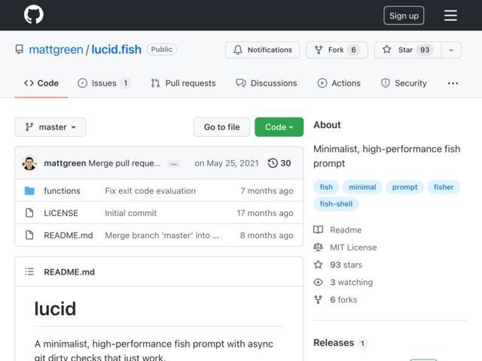Open the mattgreen owner link

point(56,50)
